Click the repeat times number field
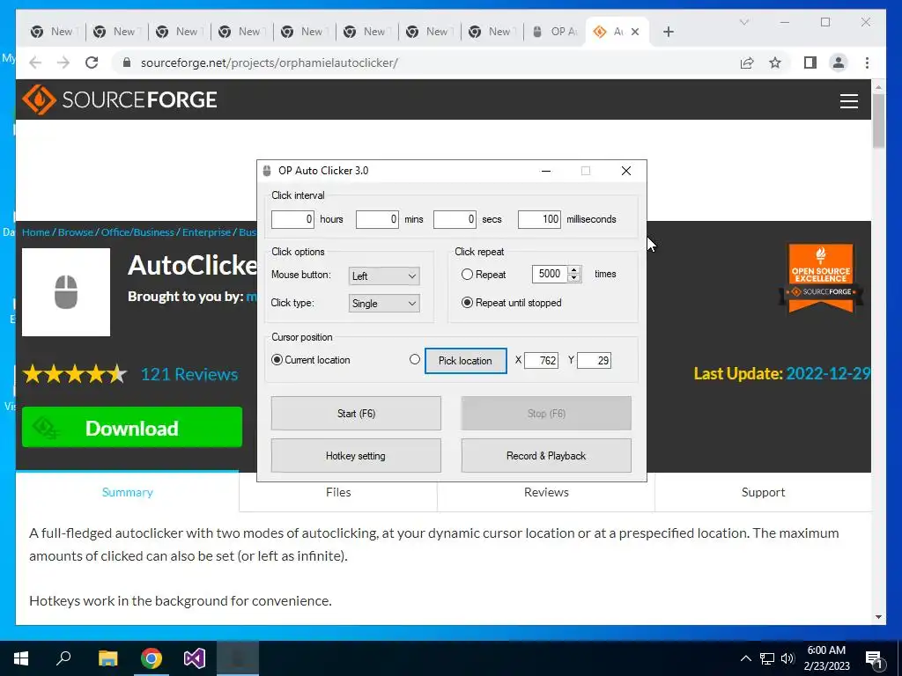Image resolution: width=902 pixels, height=676 pixels. tap(550, 275)
